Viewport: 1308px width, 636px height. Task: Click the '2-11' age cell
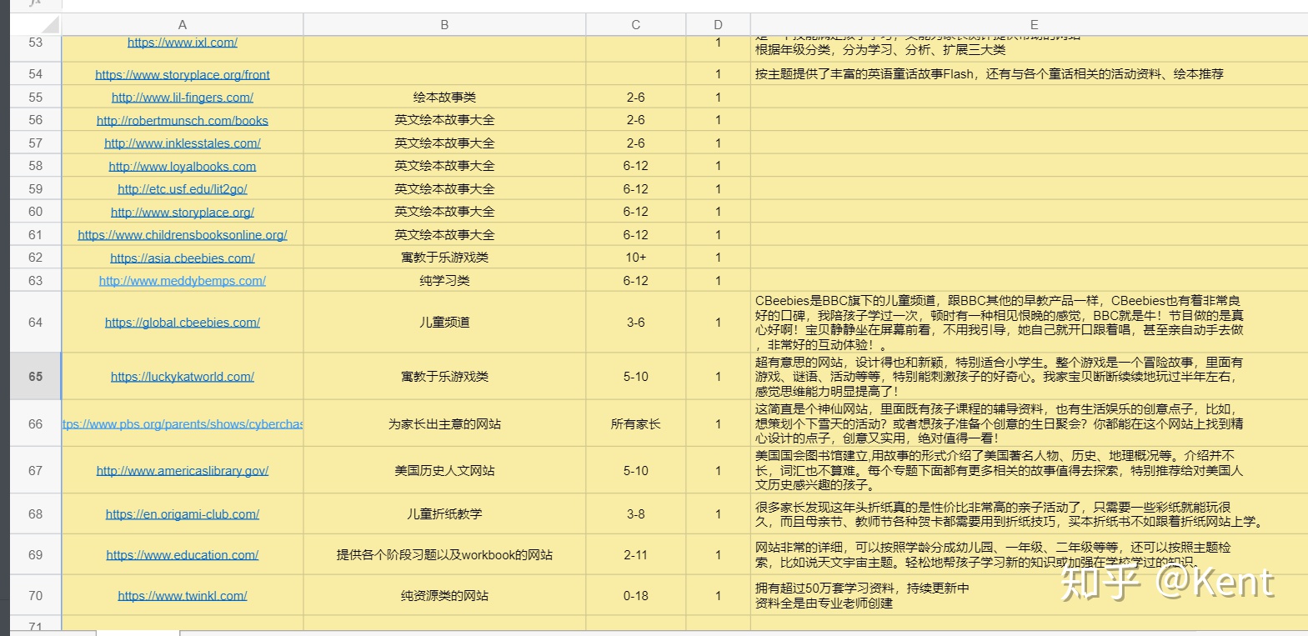(635, 555)
